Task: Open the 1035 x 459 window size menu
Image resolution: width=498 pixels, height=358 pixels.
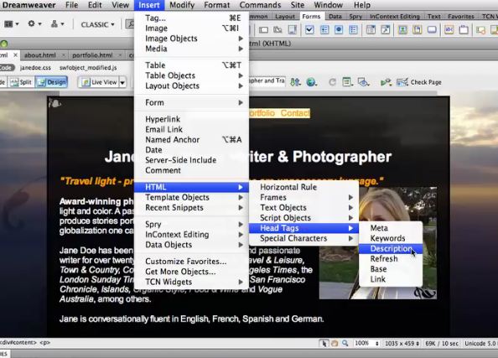Action: (x=402, y=344)
